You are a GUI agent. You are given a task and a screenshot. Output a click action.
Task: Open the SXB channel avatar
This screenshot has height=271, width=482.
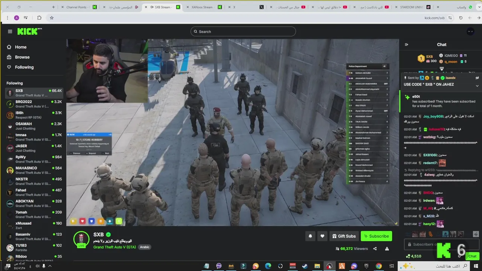(81, 240)
